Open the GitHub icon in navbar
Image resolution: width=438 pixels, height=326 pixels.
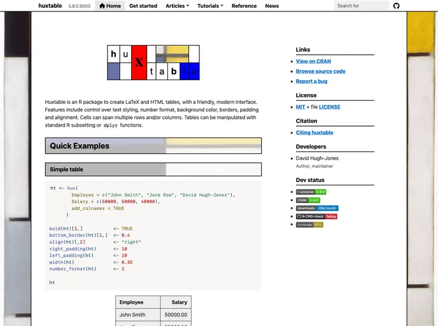pos(397,6)
